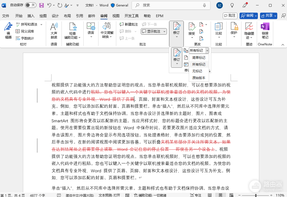The height and width of the screenshot is (197, 287).
Task: Switch to Print Layout view icon
Action: (220, 195)
